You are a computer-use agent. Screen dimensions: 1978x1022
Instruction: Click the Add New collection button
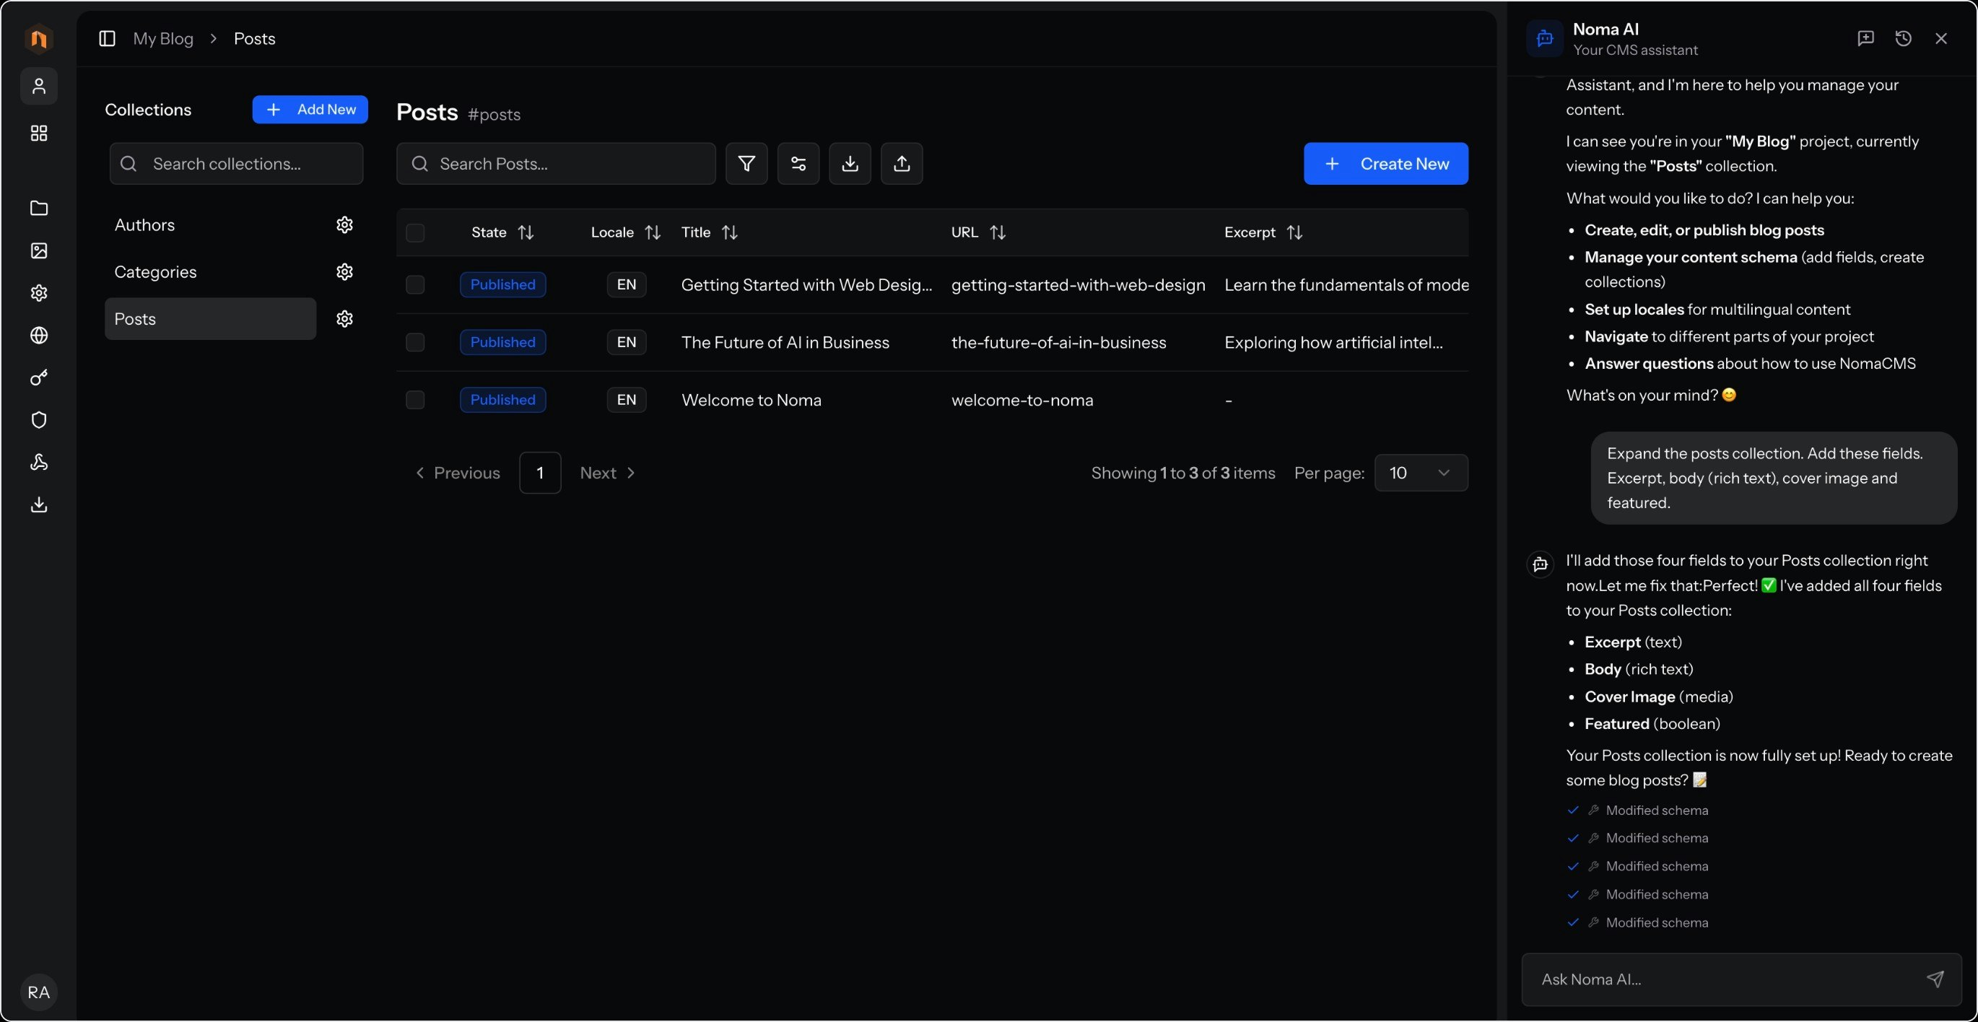point(310,110)
